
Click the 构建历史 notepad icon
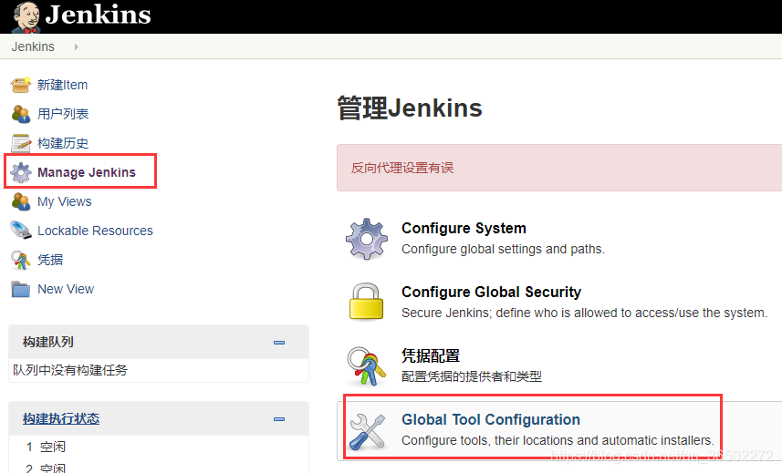tap(20, 143)
